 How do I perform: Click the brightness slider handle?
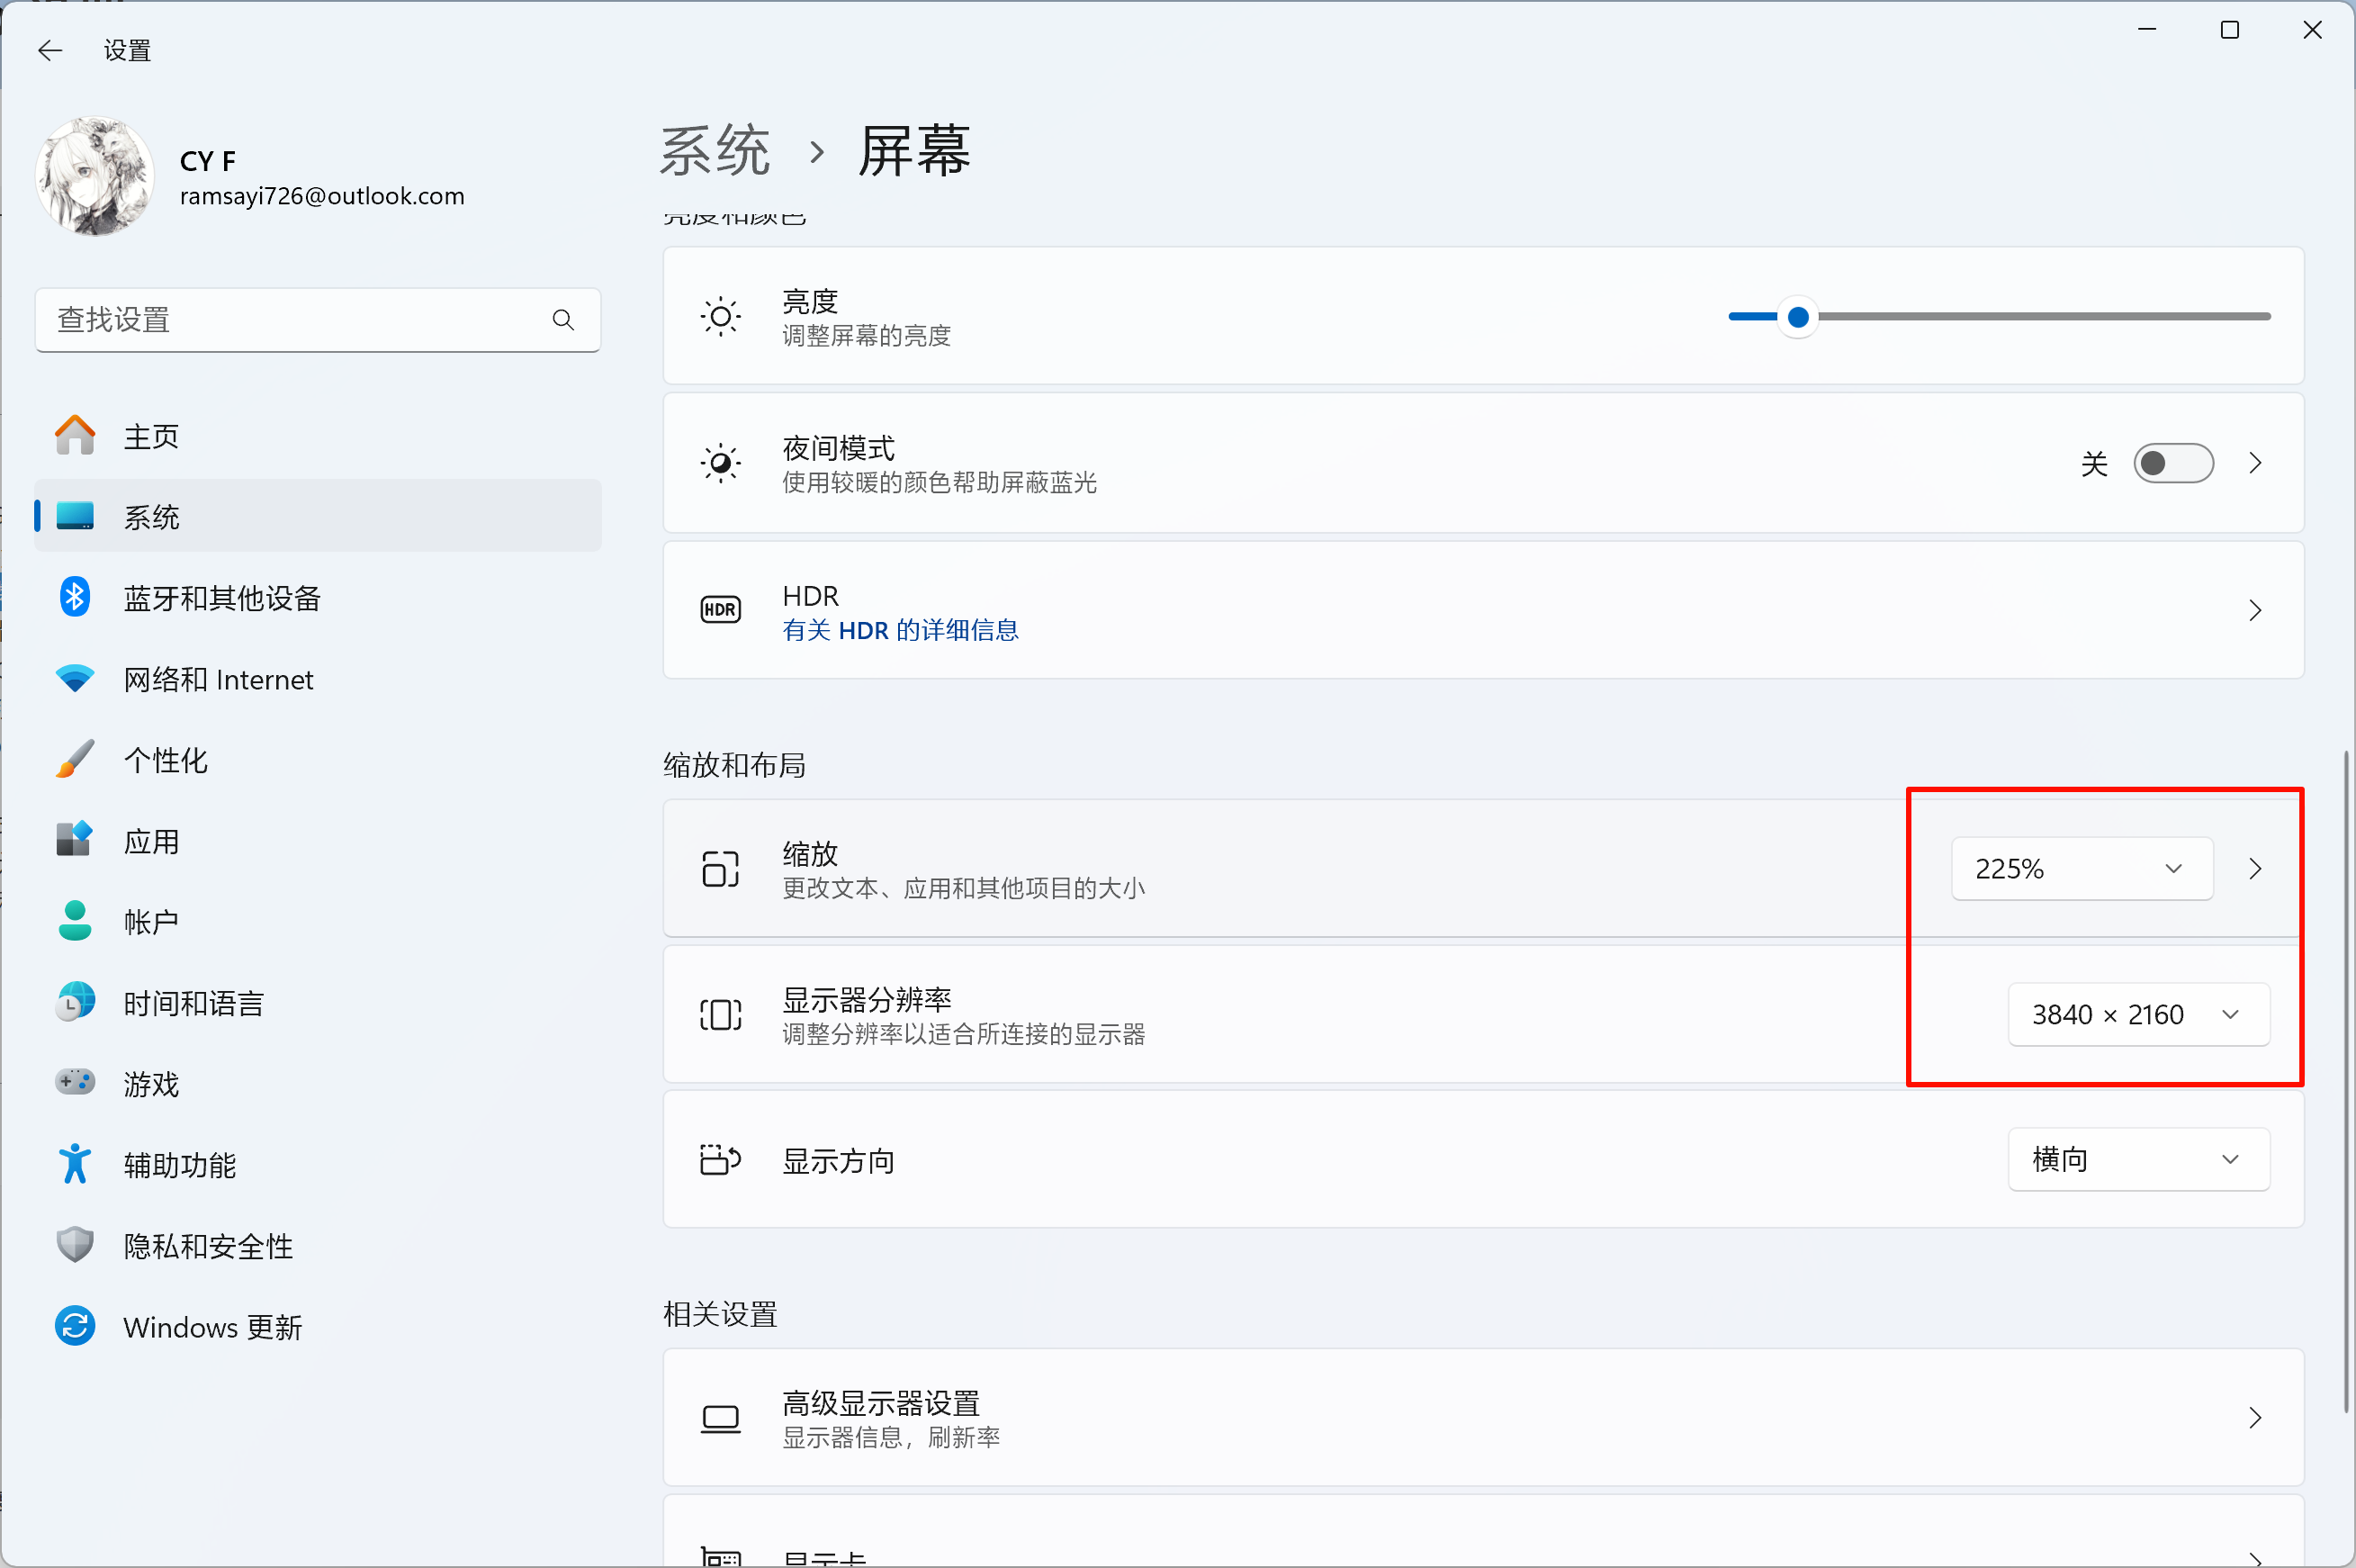point(1797,317)
